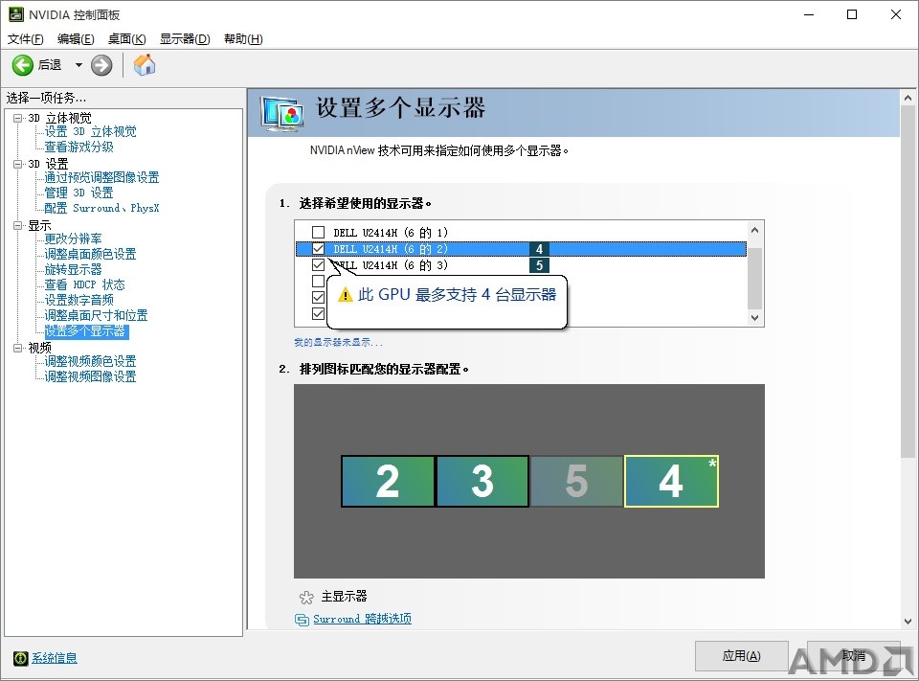
Task: Open the 编辑(E) menu
Action: click(76, 38)
